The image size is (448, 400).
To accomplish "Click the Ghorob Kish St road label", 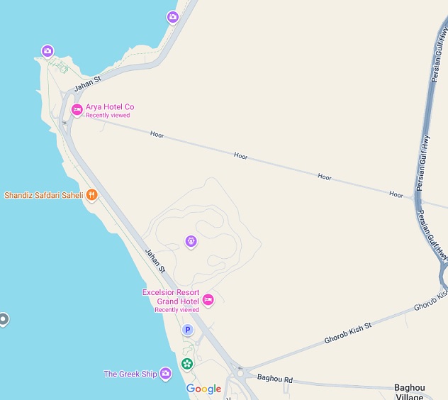I will (x=348, y=333).
